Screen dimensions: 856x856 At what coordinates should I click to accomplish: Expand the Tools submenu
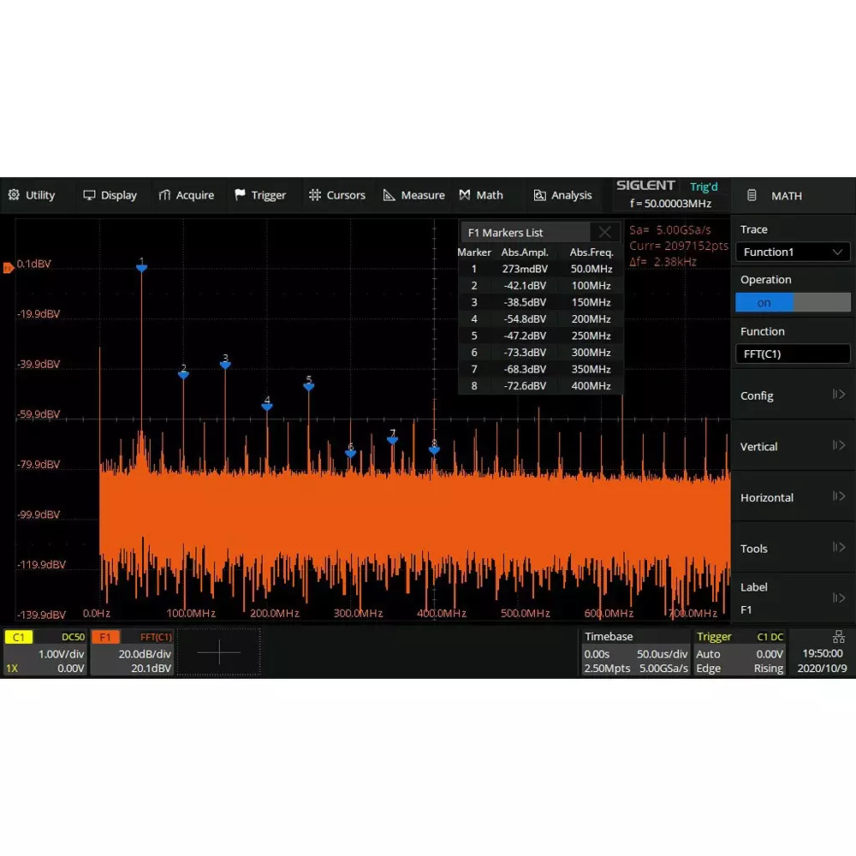pos(793,548)
